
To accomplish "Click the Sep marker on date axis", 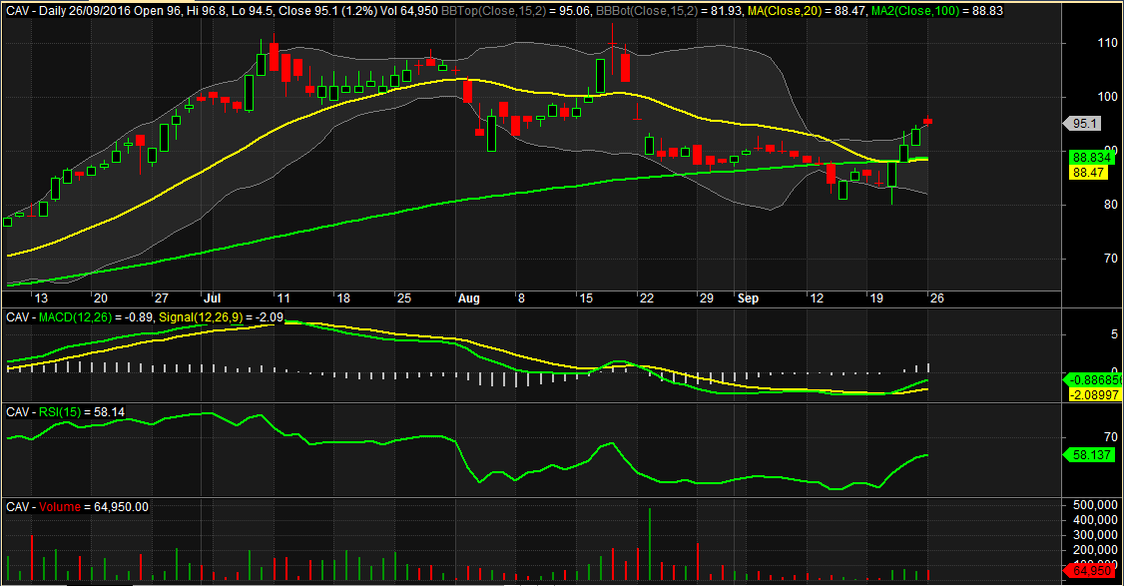I will pyautogui.click(x=747, y=297).
